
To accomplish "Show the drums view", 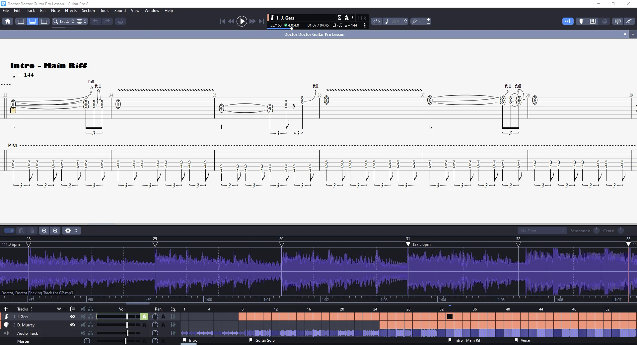I will 605,21.
